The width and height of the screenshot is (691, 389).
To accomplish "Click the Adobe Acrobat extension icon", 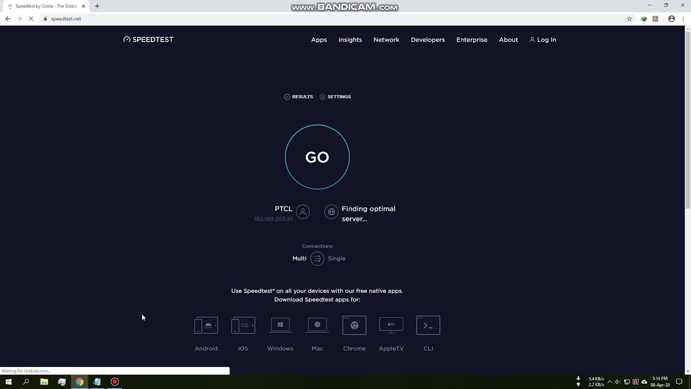I will point(655,18).
